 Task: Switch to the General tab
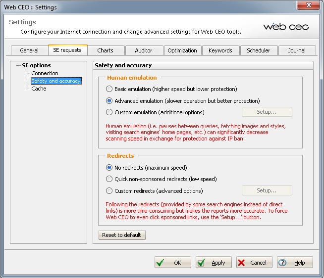[29, 50]
